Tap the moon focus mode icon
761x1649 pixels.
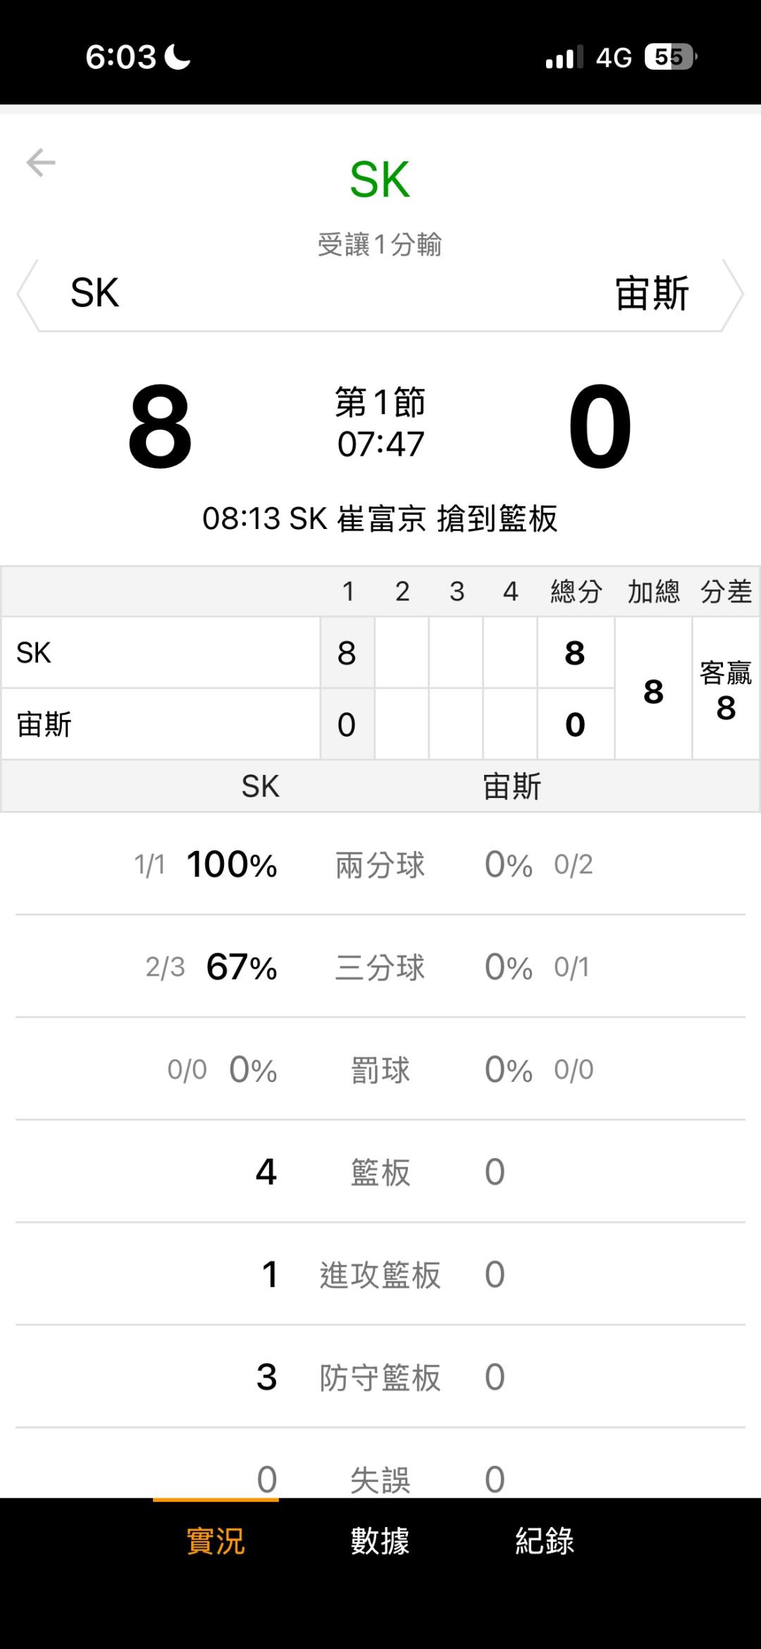[178, 57]
